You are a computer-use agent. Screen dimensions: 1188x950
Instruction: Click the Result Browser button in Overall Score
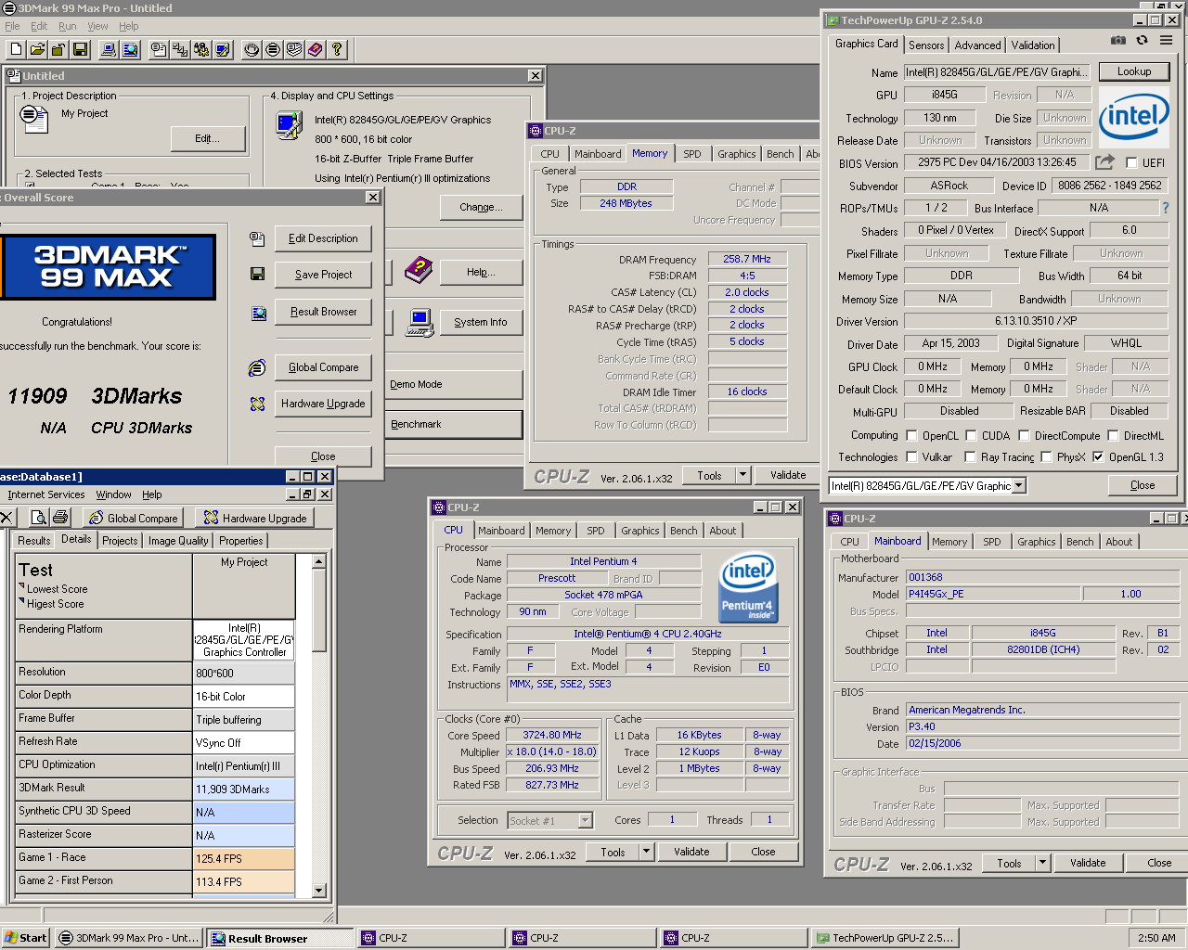pyautogui.click(x=323, y=312)
